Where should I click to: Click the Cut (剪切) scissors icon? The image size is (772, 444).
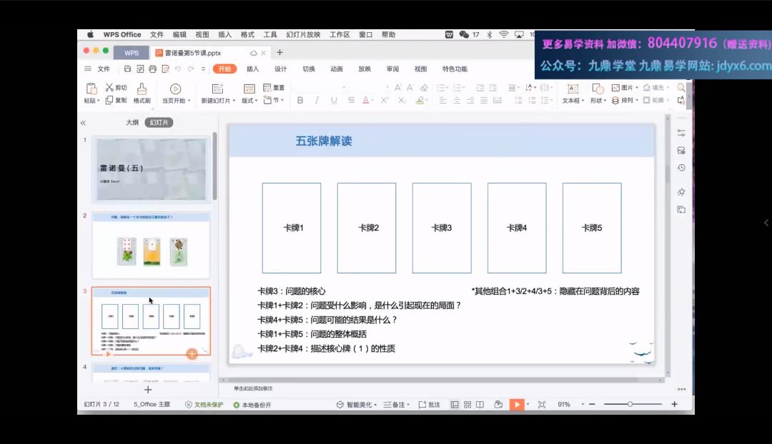pyautogui.click(x=109, y=87)
